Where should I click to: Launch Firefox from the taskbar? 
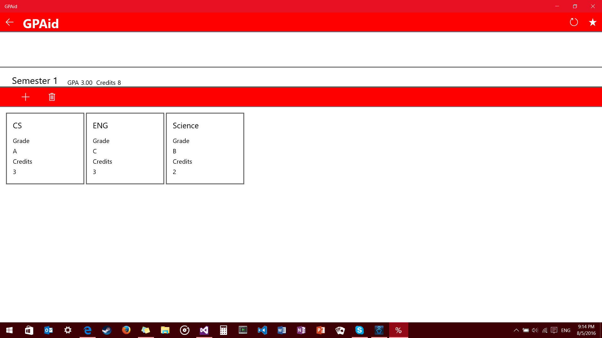coord(126,330)
